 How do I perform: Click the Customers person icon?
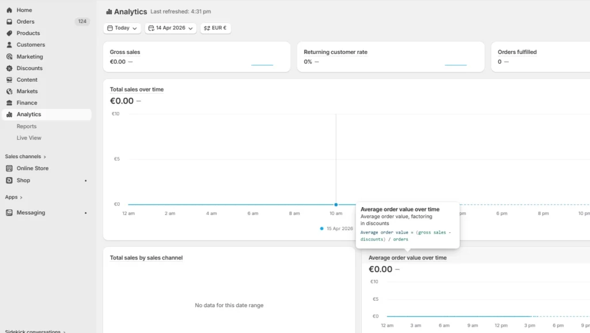point(9,45)
